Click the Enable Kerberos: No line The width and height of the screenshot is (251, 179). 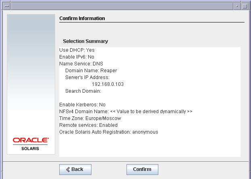tap(82, 105)
